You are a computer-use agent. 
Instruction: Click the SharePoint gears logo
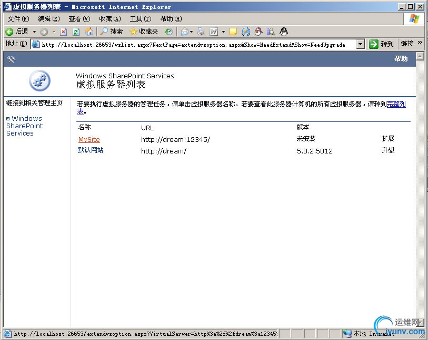40,80
